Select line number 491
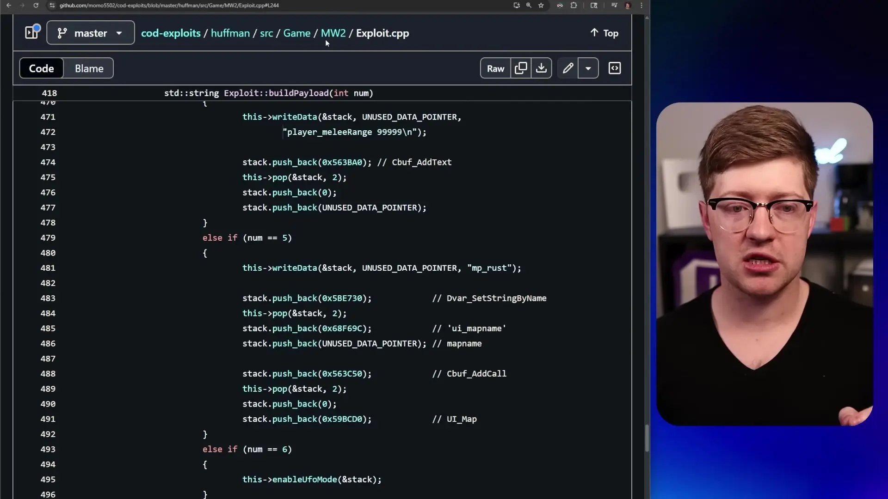This screenshot has height=499, width=888. point(48,419)
